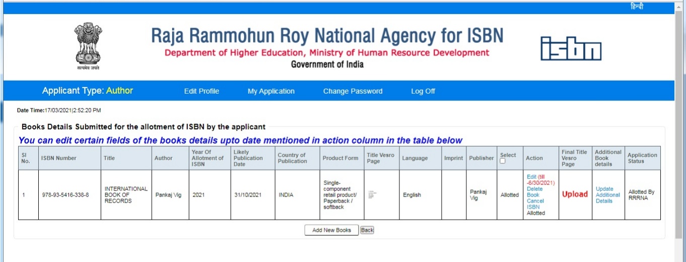The width and height of the screenshot is (686, 262).
Task: Click Cancel ISBN link
Action: click(x=535, y=204)
